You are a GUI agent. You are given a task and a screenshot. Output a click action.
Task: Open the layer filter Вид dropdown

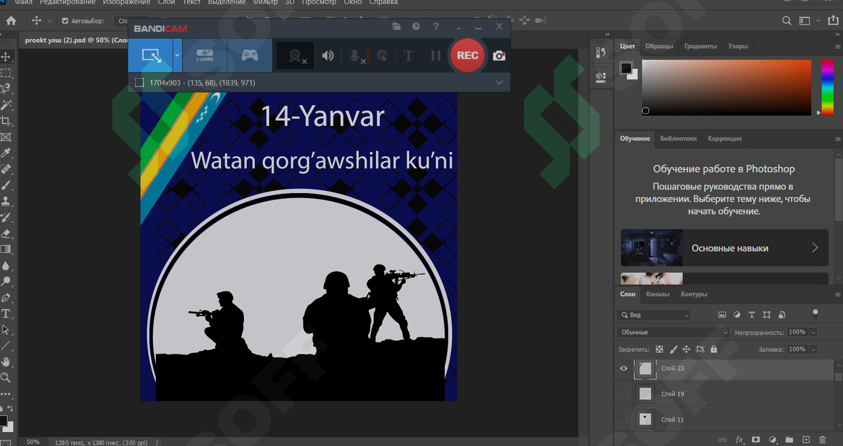[x=654, y=315]
